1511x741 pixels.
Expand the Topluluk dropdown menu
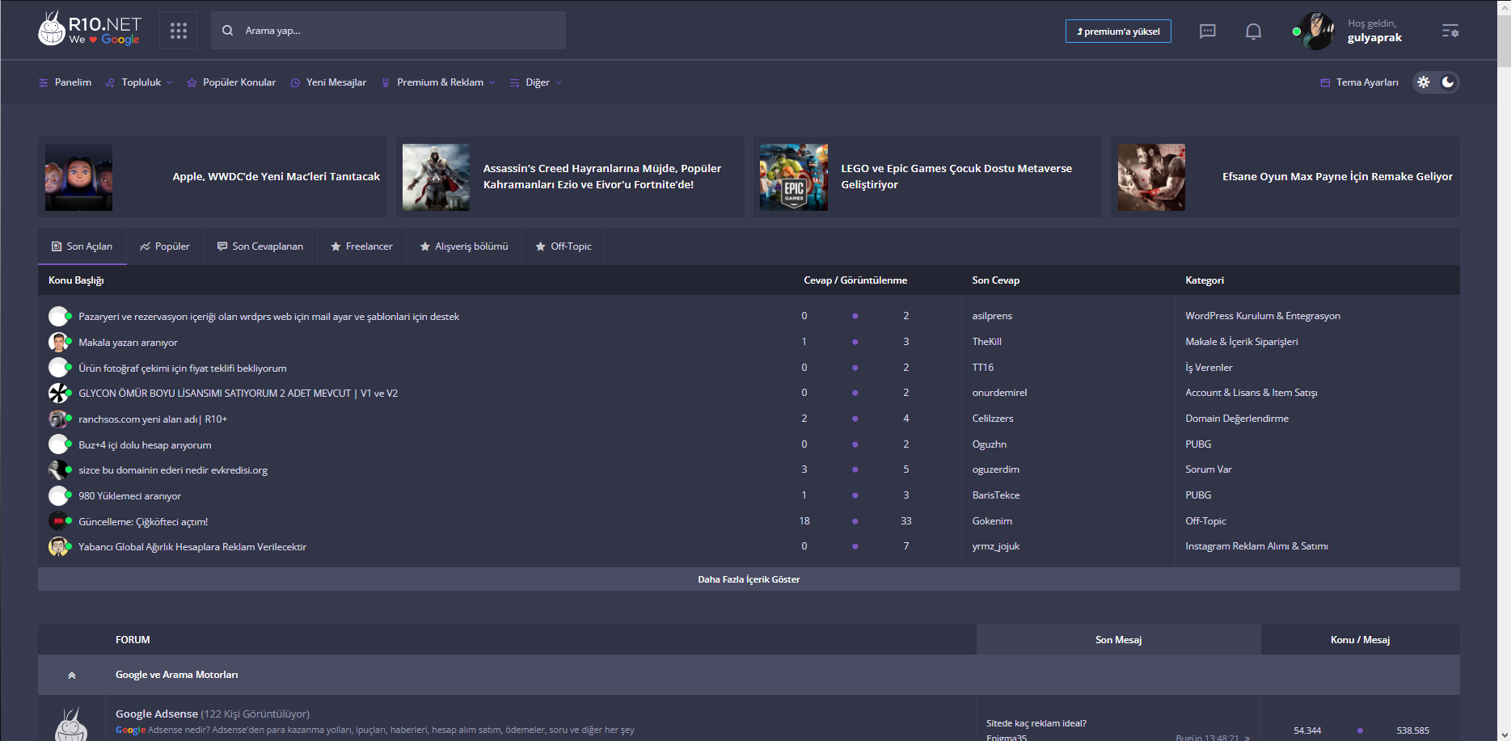[139, 82]
